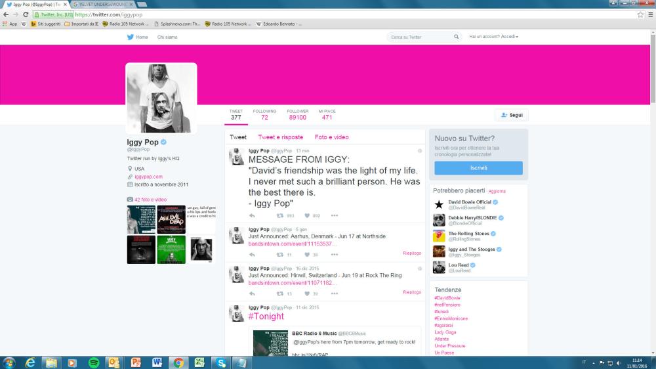Click 'Riepilogo' on the Hinwil tweet
Image resolution: width=656 pixels, height=369 pixels.
pyautogui.click(x=412, y=292)
